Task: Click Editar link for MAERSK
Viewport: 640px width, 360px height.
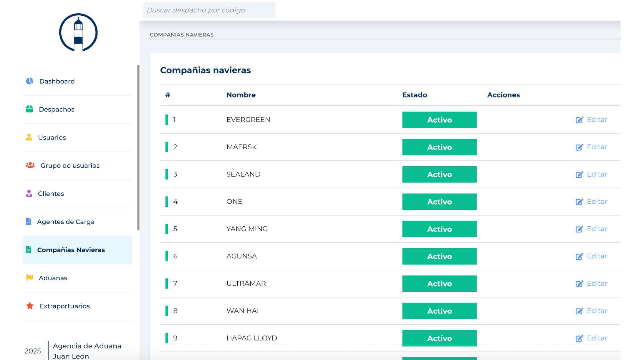Action: click(597, 147)
